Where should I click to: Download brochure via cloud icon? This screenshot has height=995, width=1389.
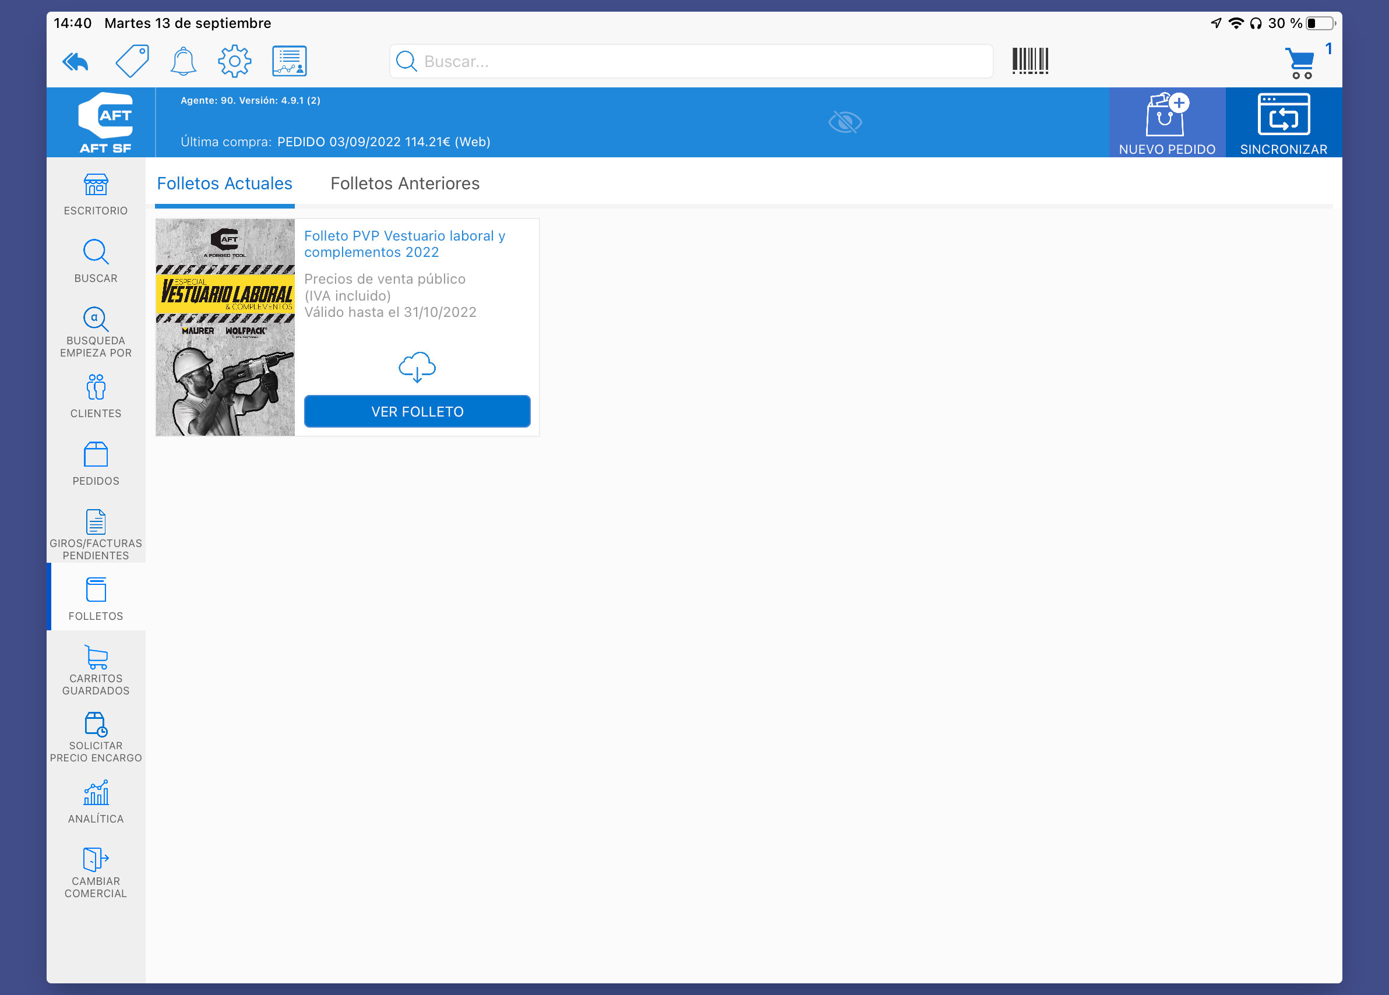coord(417,367)
